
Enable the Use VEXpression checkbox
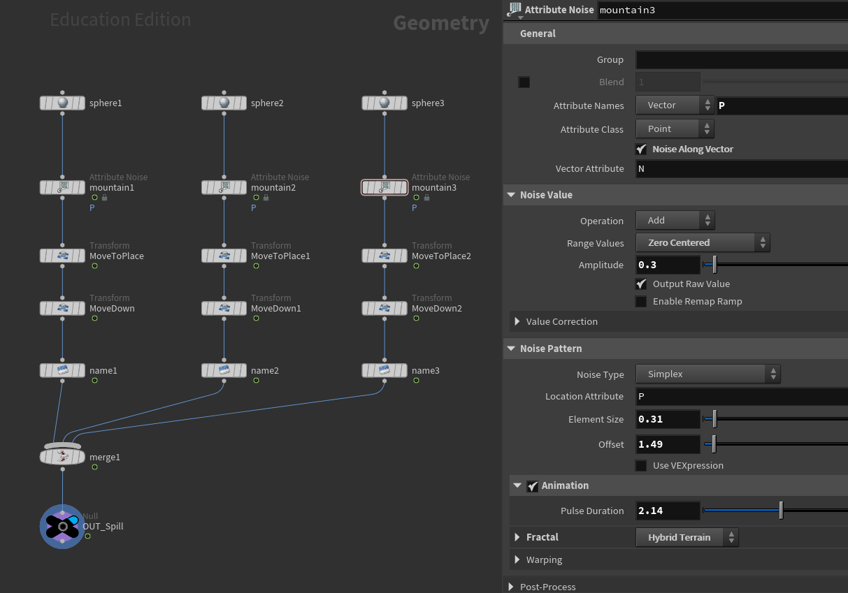pos(641,466)
